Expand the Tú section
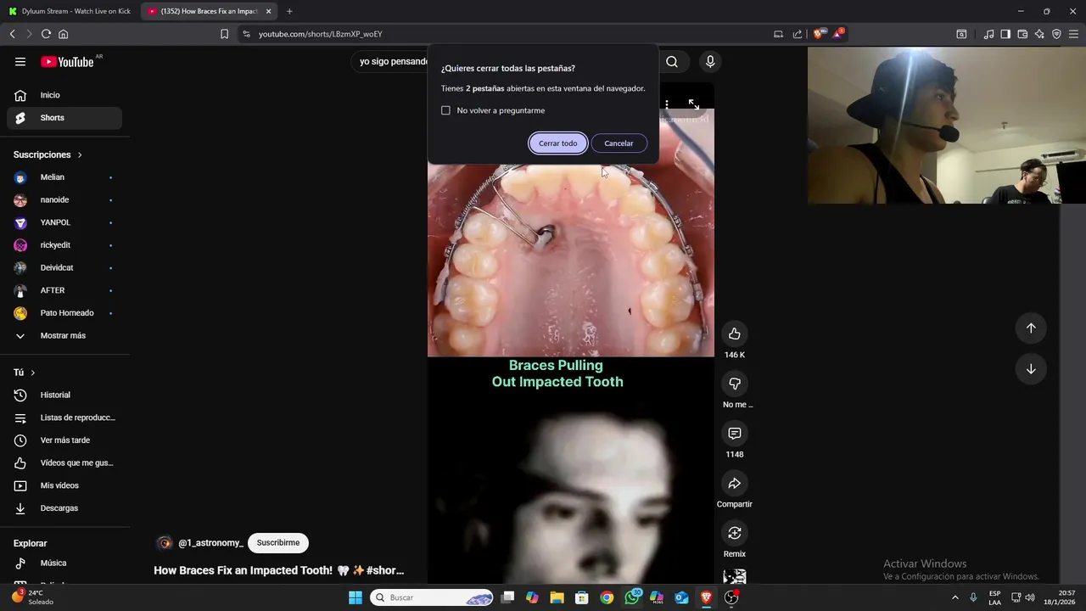Screen dimensions: 1086x611 (24, 373)
